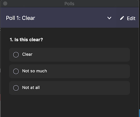Expand the poll selector chevron
Screen dimensions: 140x117
pos(109,18)
